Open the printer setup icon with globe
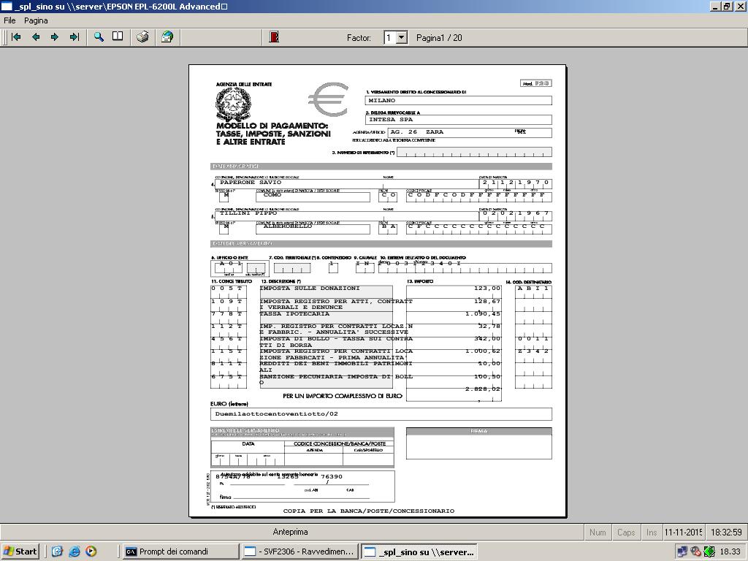 [x=167, y=37]
